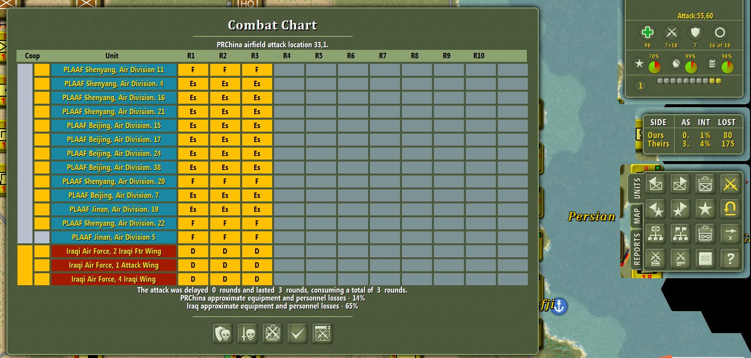Click the 99% readiness pie gauge
751x358 pixels.
[691, 67]
